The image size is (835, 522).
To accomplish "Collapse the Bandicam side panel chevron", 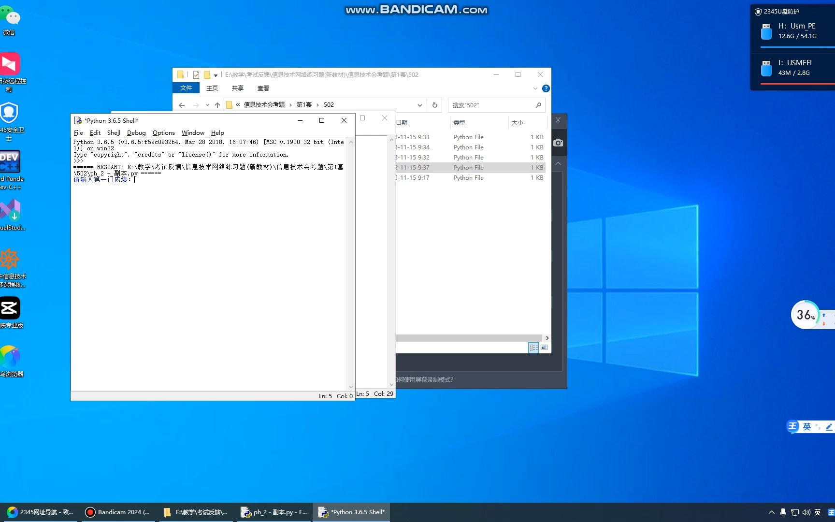I will pos(558,164).
